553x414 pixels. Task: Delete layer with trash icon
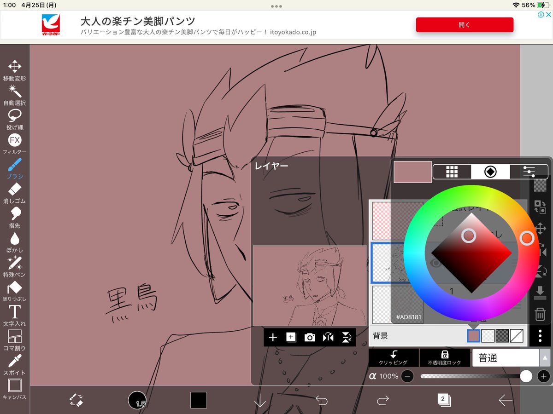(x=540, y=315)
